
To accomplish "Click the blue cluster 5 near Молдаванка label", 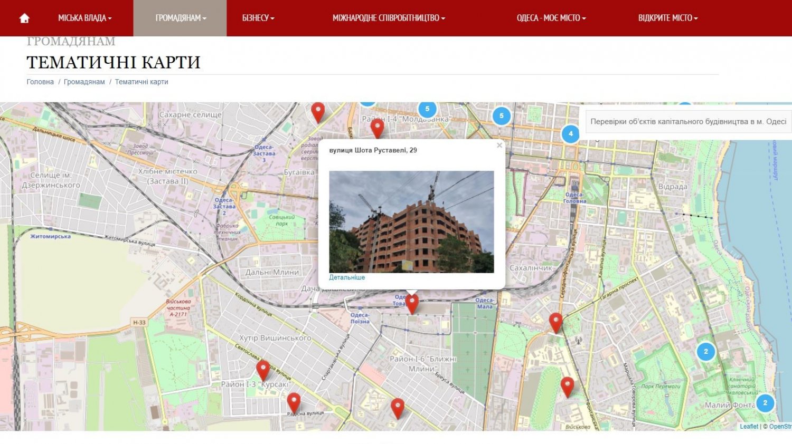I will coord(427,109).
